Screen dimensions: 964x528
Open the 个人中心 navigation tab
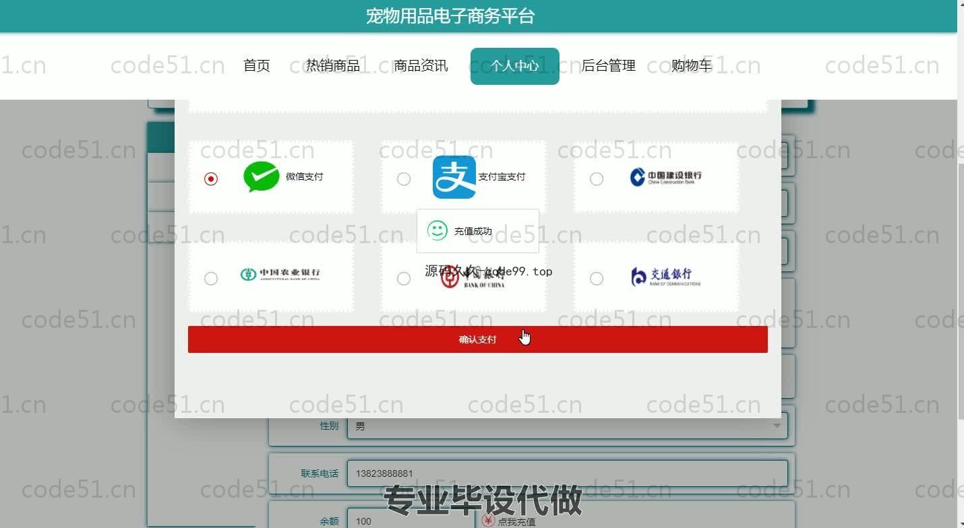pos(515,66)
